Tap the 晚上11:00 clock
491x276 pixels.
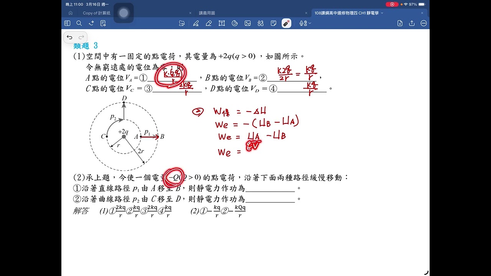(74, 4)
